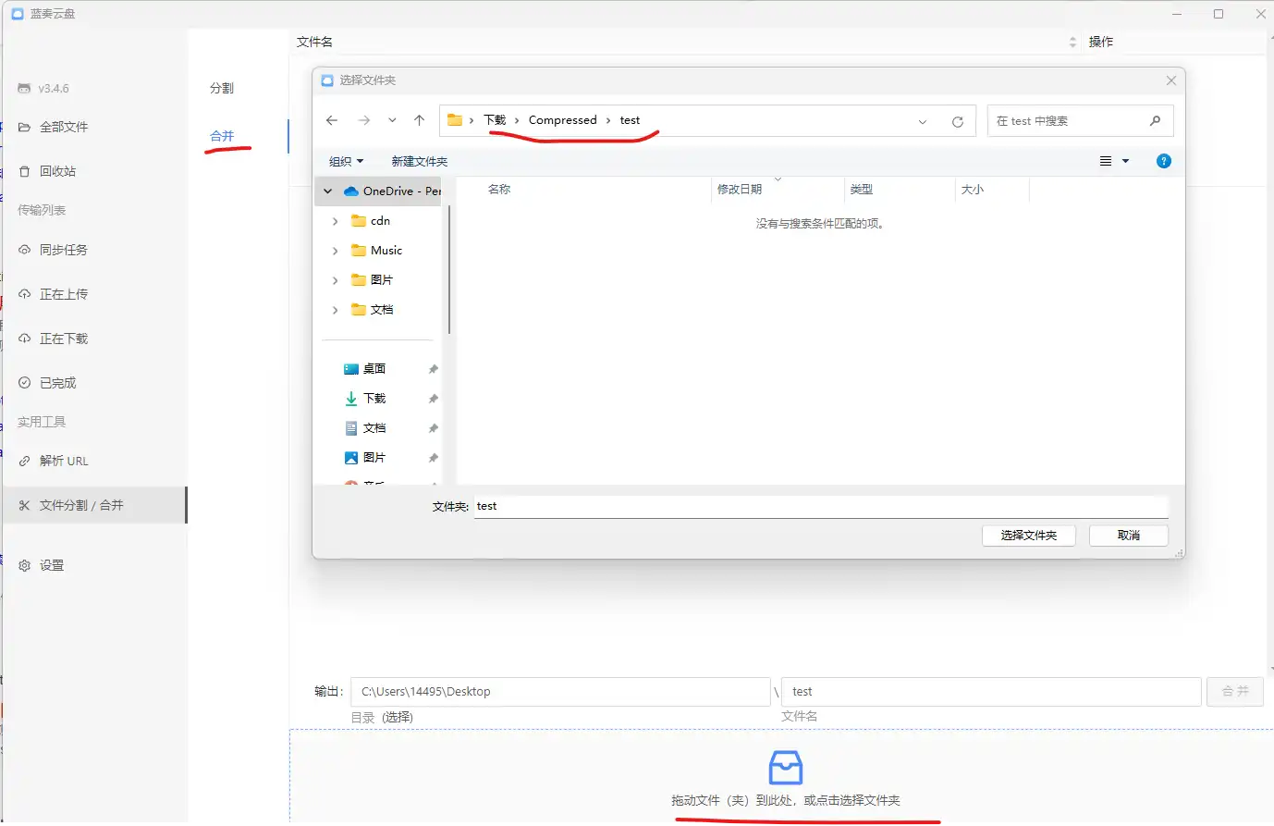Open Parse URL tool

tap(64, 461)
